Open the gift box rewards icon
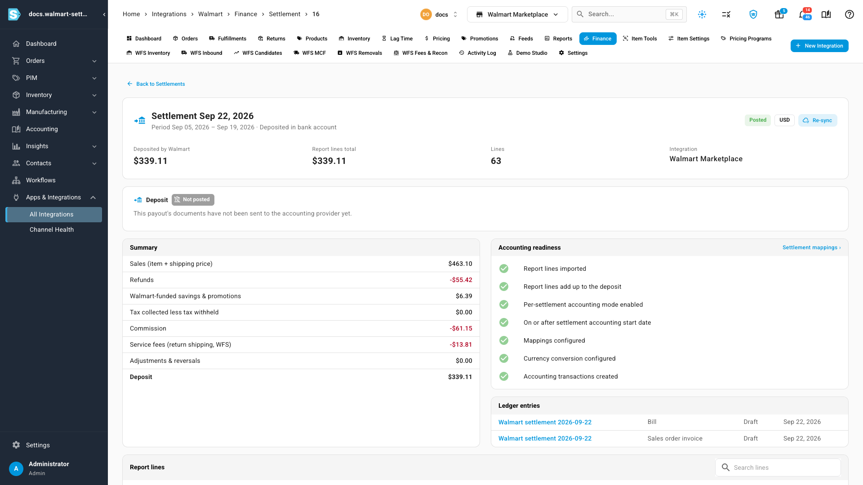The height and width of the screenshot is (485, 863). point(779,14)
